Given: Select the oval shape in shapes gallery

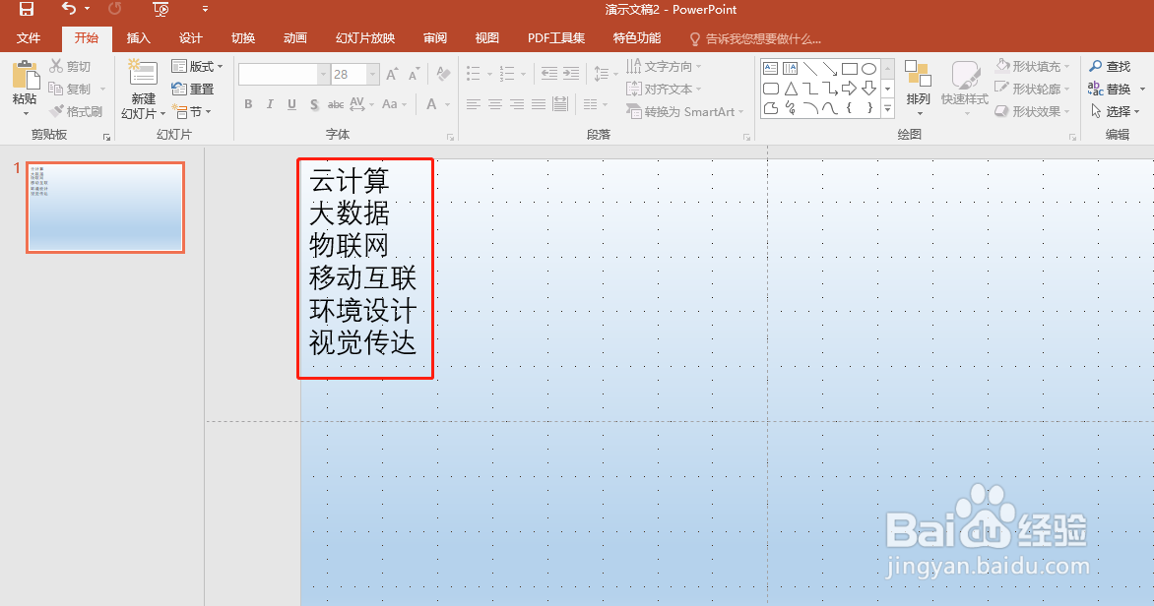Looking at the screenshot, I should 867,68.
